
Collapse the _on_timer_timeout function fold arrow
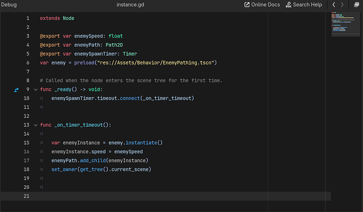click(36, 125)
